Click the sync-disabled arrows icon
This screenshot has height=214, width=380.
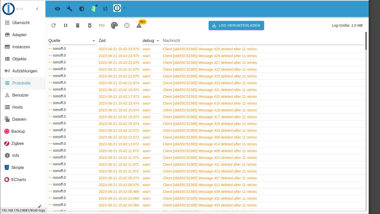coord(105,9)
